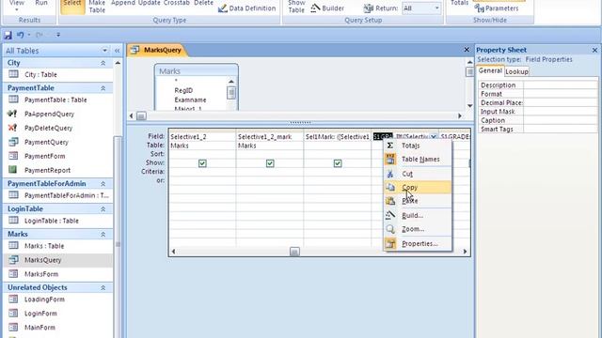Click the Crosstab query type button

pos(177,3)
